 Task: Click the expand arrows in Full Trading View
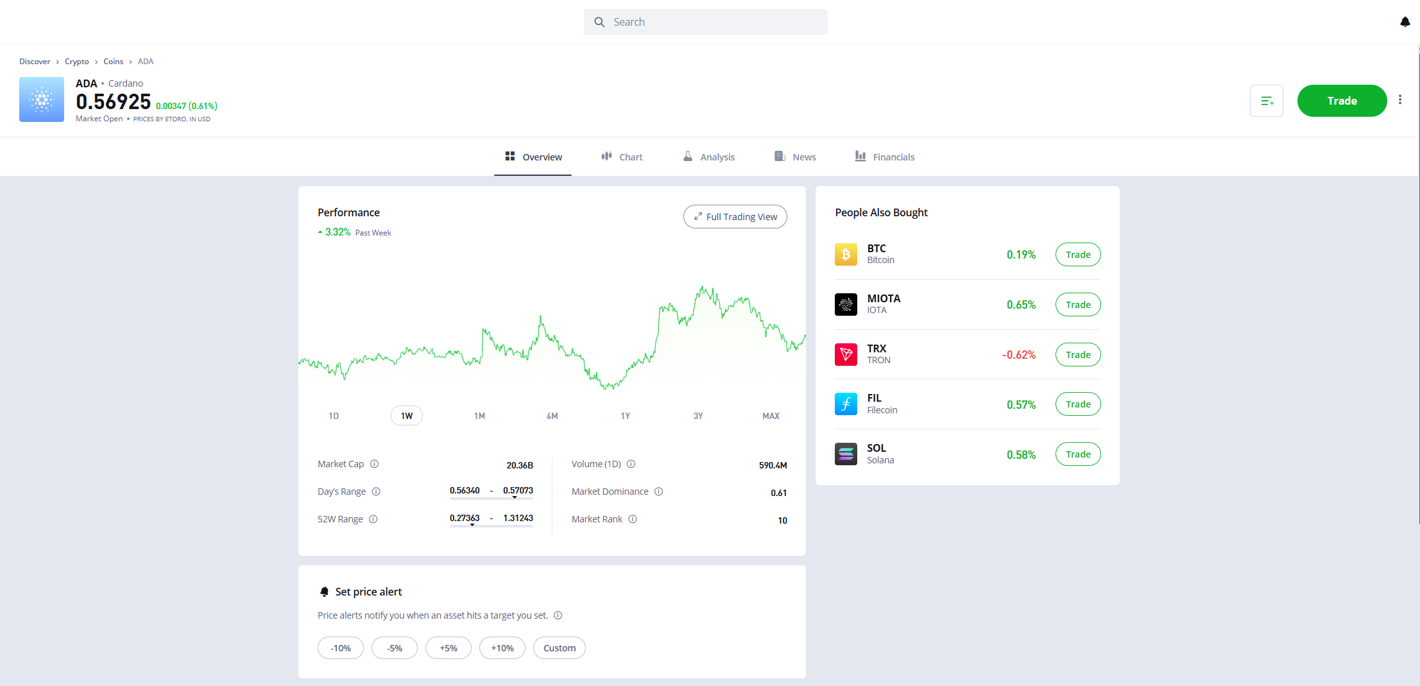click(697, 217)
